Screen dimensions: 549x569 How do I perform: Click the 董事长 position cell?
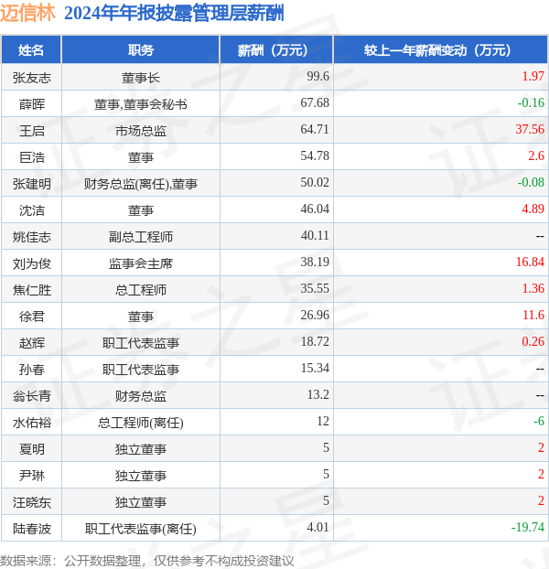tap(141, 78)
